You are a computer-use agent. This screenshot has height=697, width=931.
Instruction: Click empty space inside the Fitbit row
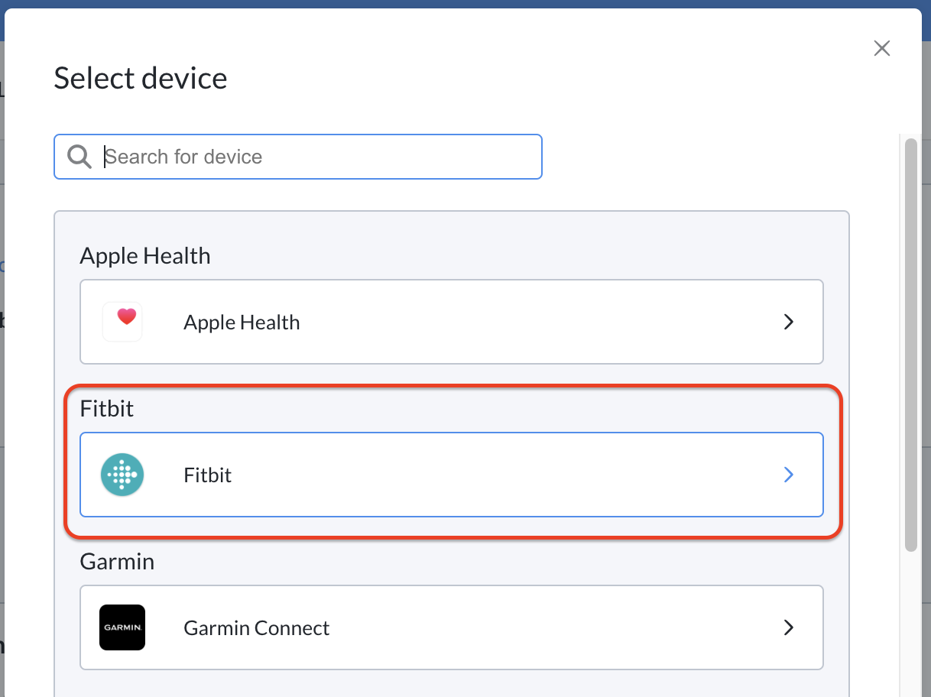[497, 475]
